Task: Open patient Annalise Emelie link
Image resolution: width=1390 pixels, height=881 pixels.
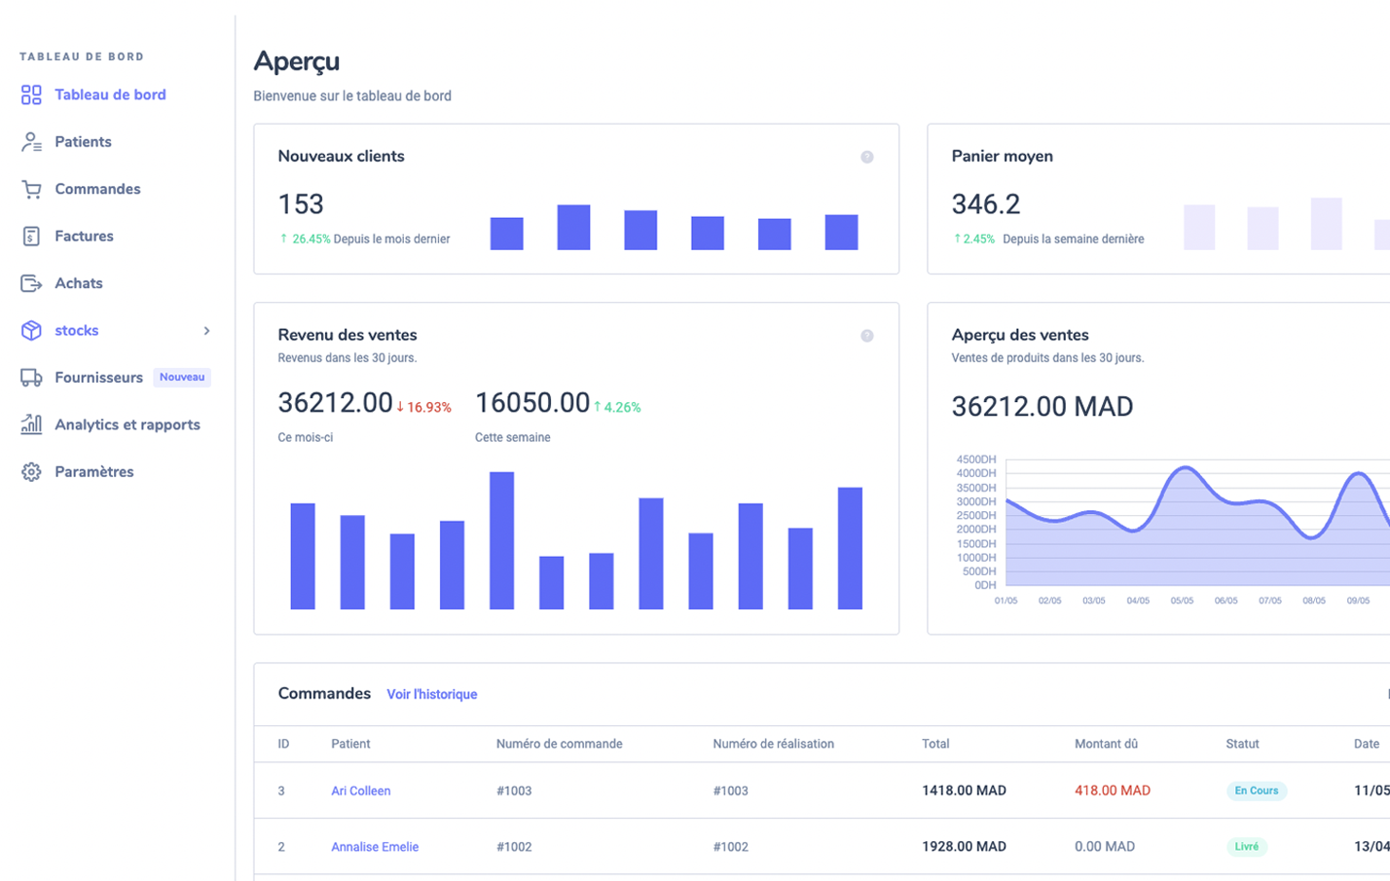Action: (x=375, y=847)
